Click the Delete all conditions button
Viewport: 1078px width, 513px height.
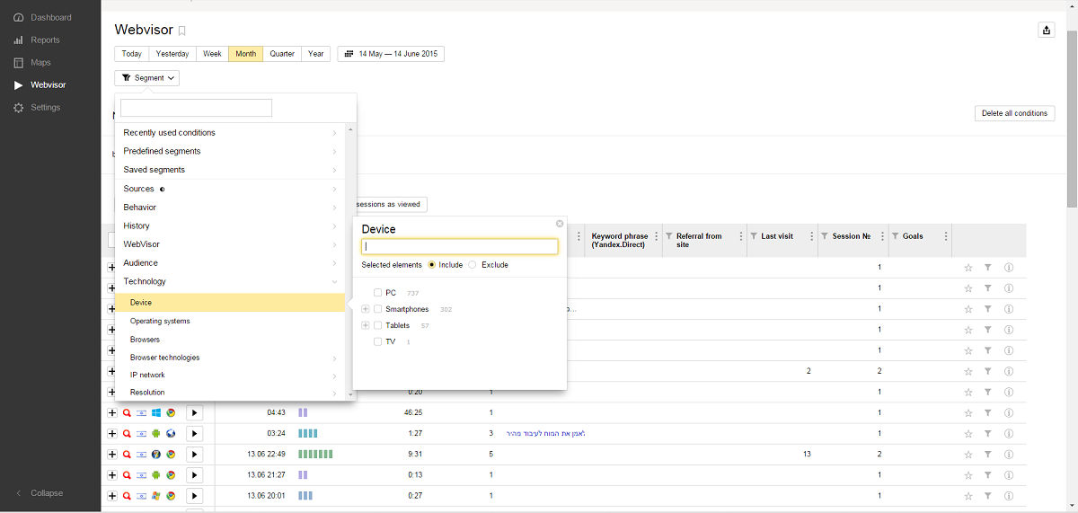point(1014,113)
